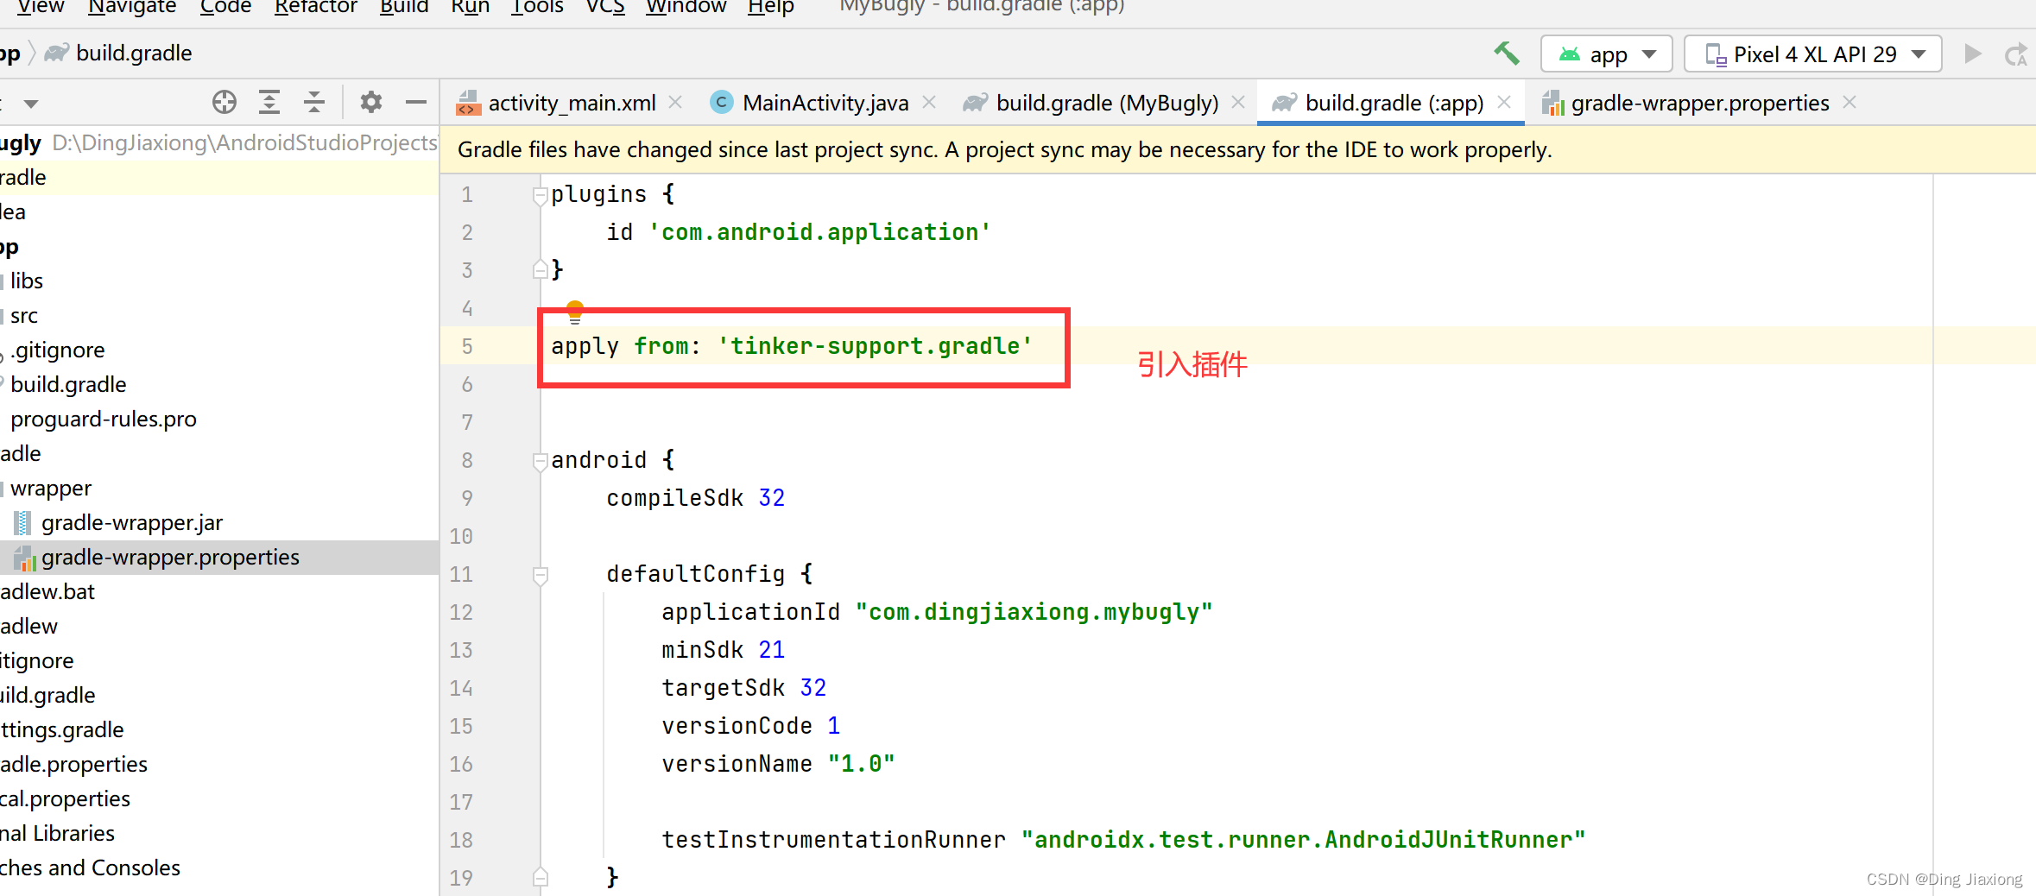
Task: Open the Navigate menu
Action: tap(132, 7)
